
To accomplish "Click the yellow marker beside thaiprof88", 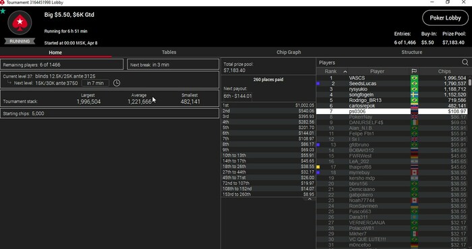I will coord(318,167).
